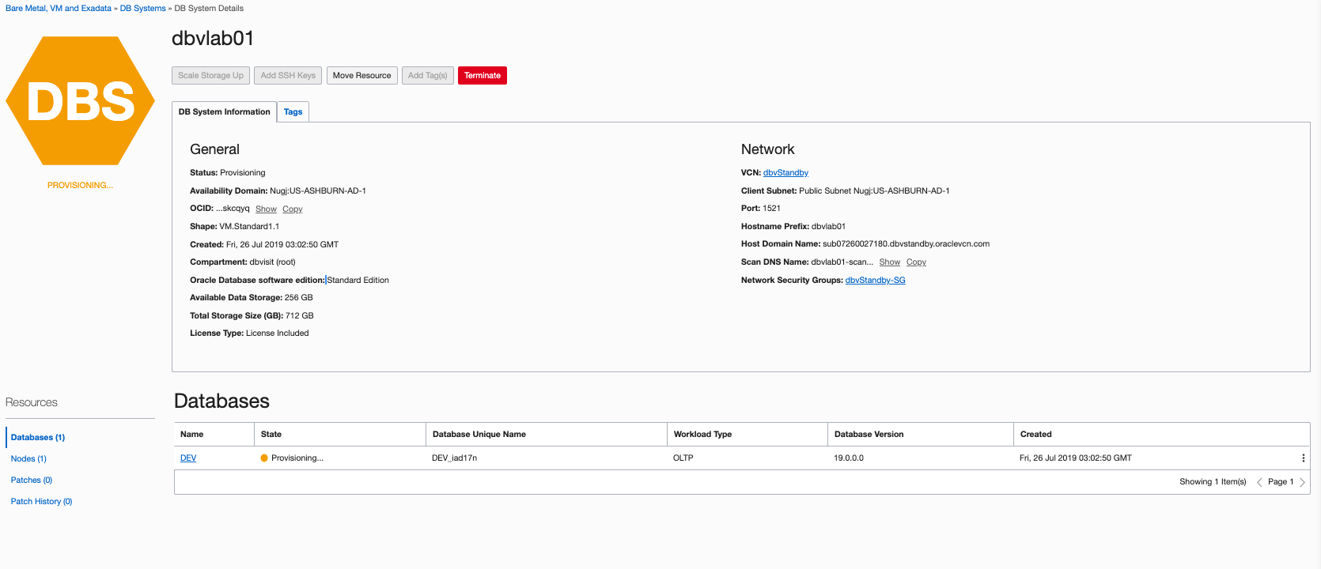Screen dimensions: 1321x569
Task: Click the License Included value
Action: pos(278,333)
